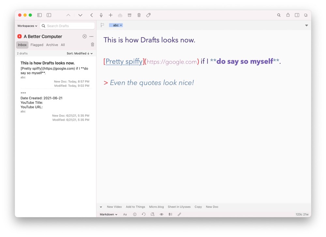Create a new draft with the plus icon
Viewport: 326px width, 237px height.
pyautogui.click(x=111, y=15)
